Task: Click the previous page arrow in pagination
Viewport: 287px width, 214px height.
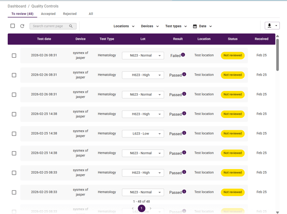Action: pos(133,208)
